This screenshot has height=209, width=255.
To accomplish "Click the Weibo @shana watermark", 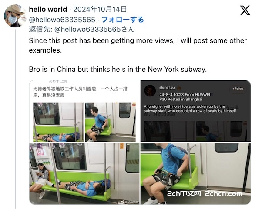I will pos(129,202).
